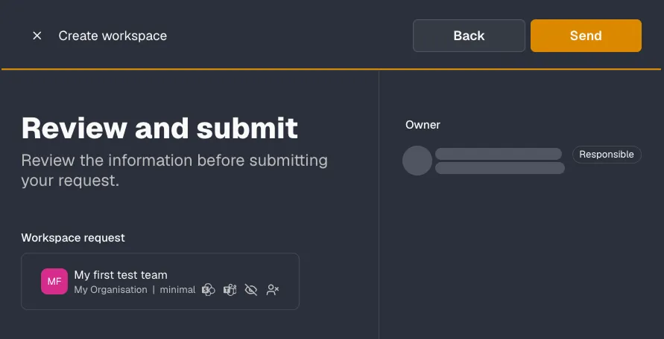The height and width of the screenshot is (339, 664).
Task: Click the Owner section label
Action: tap(423, 125)
